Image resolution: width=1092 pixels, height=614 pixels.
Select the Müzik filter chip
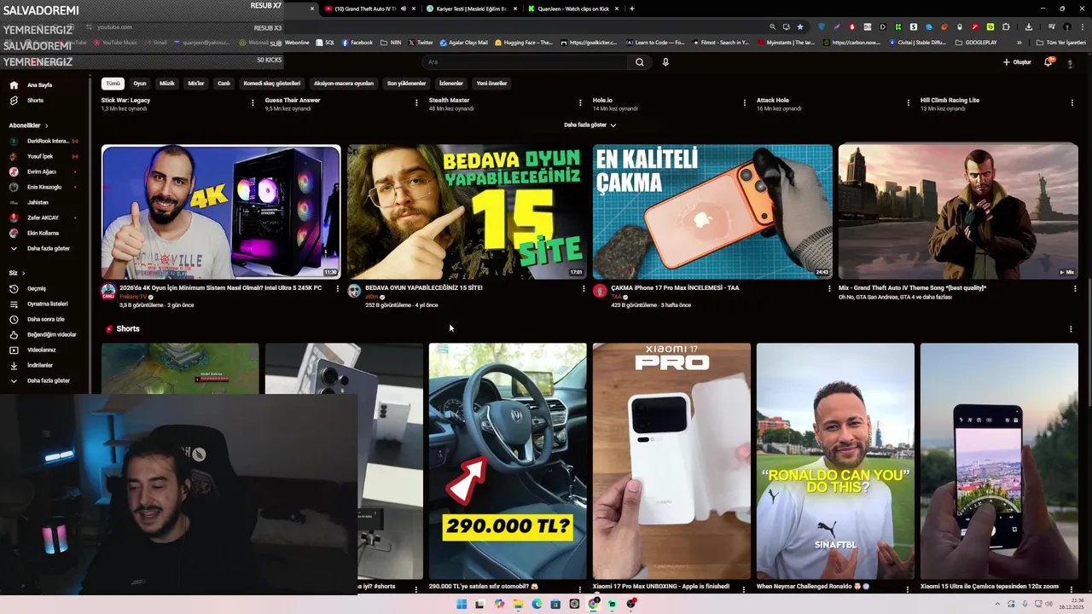pos(167,84)
